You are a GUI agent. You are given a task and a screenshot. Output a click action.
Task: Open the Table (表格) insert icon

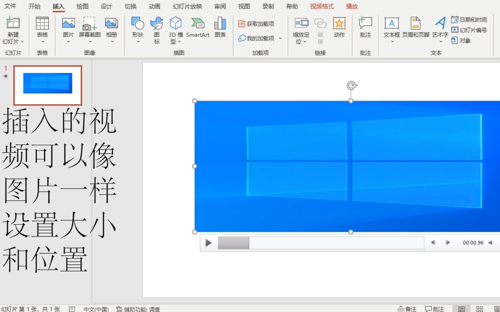(42, 23)
